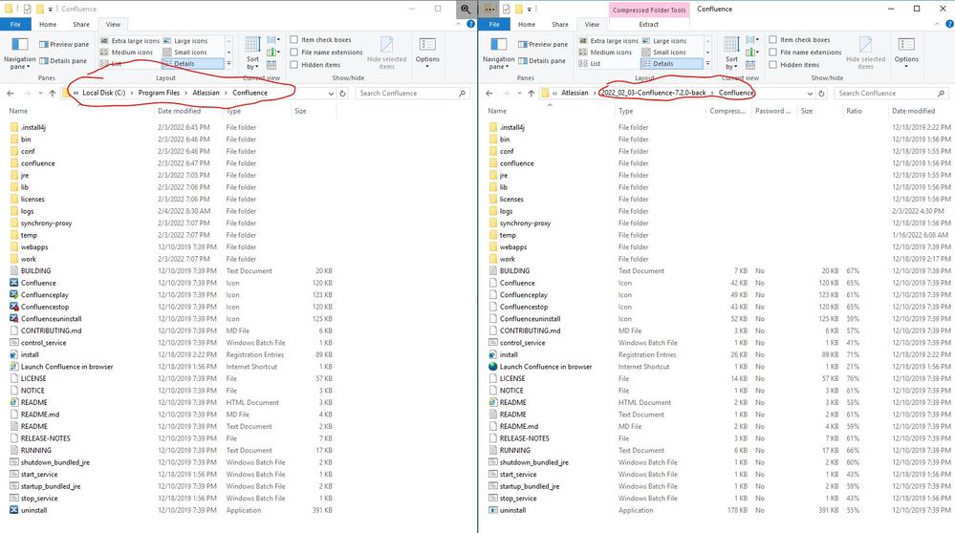Choose Small icons layout in right window
This screenshot has height=533, width=955.
[663, 53]
